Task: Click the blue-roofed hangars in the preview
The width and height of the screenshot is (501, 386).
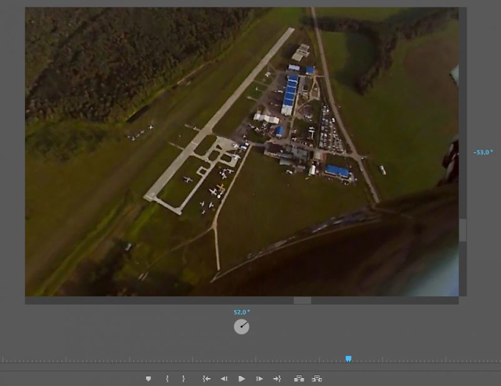Action: (290, 94)
